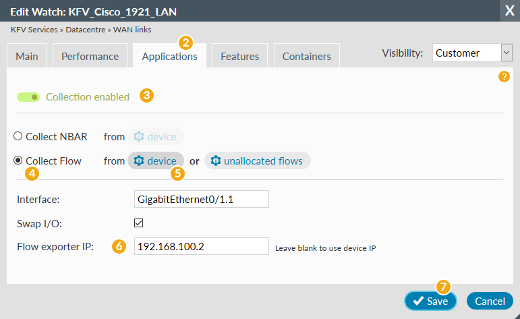Switch to the Main tab
This screenshot has height=319, width=520.
27,57
